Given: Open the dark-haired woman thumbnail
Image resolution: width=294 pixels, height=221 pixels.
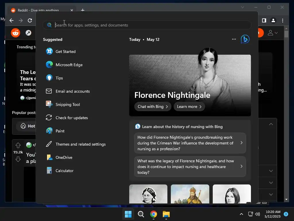Looking at the screenshot, I should point(232,194).
